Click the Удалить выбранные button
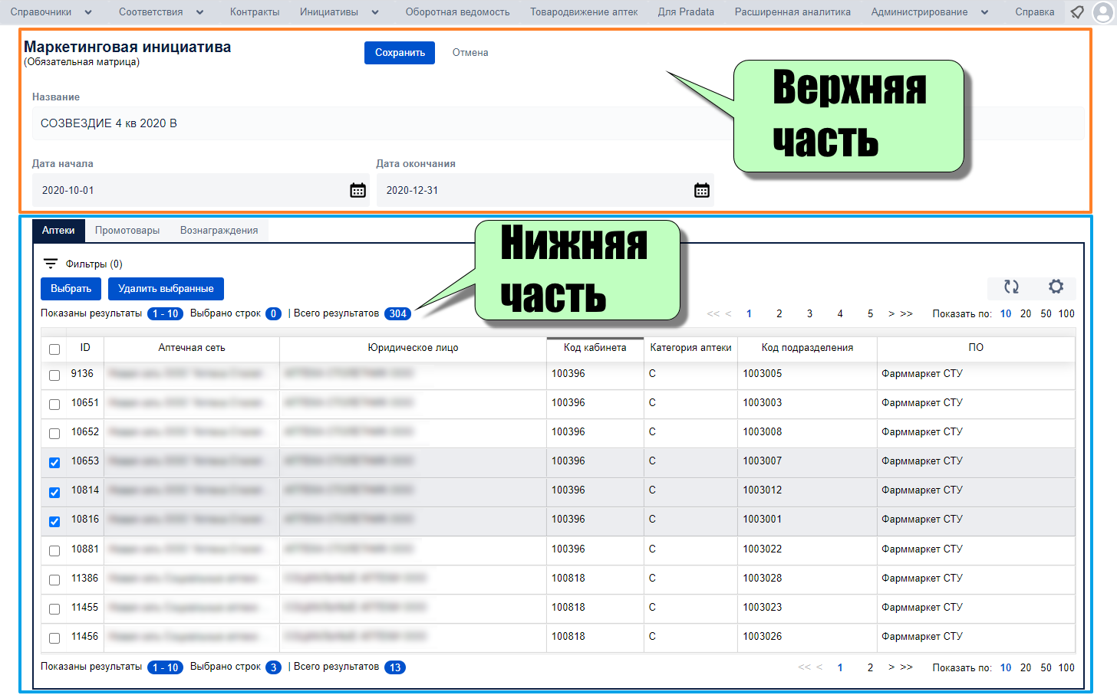Screen dimensions: 1117x695 tap(166, 289)
